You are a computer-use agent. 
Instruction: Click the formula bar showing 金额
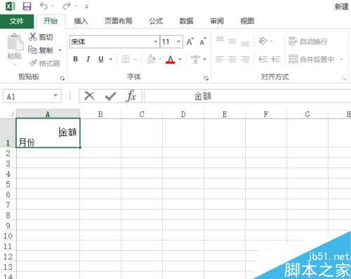247,96
